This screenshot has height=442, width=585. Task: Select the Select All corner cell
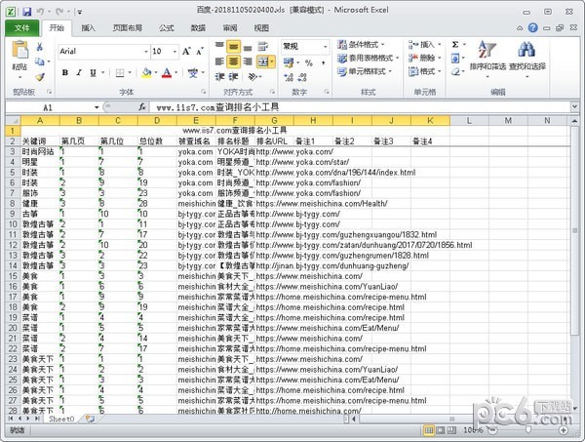tap(13, 121)
